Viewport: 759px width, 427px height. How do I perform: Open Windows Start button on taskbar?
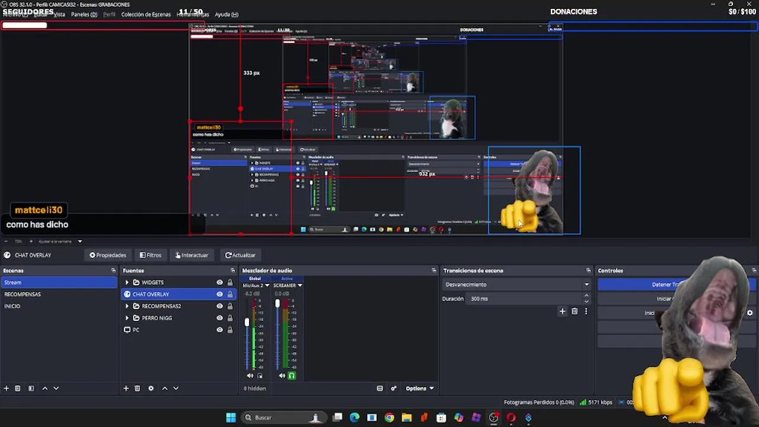pos(231,418)
